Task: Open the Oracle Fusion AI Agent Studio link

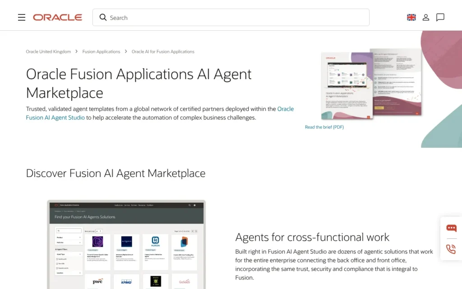Action: coord(160,113)
